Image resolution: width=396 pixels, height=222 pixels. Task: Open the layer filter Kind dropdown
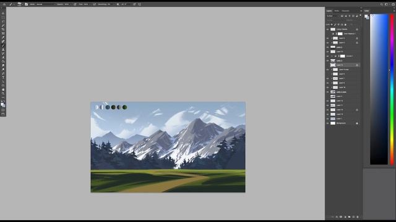(333, 16)
